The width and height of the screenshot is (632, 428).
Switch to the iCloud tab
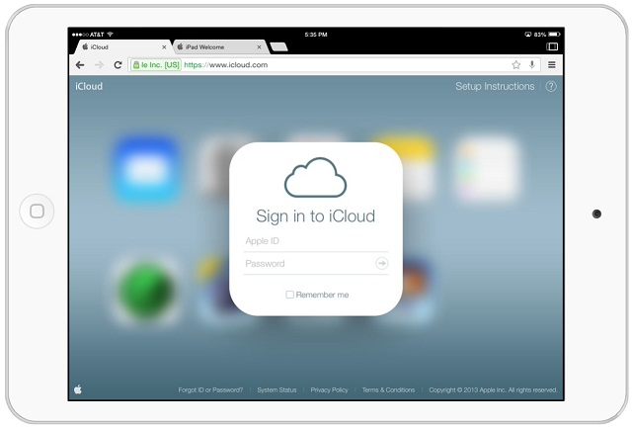(x=122, y=46)
